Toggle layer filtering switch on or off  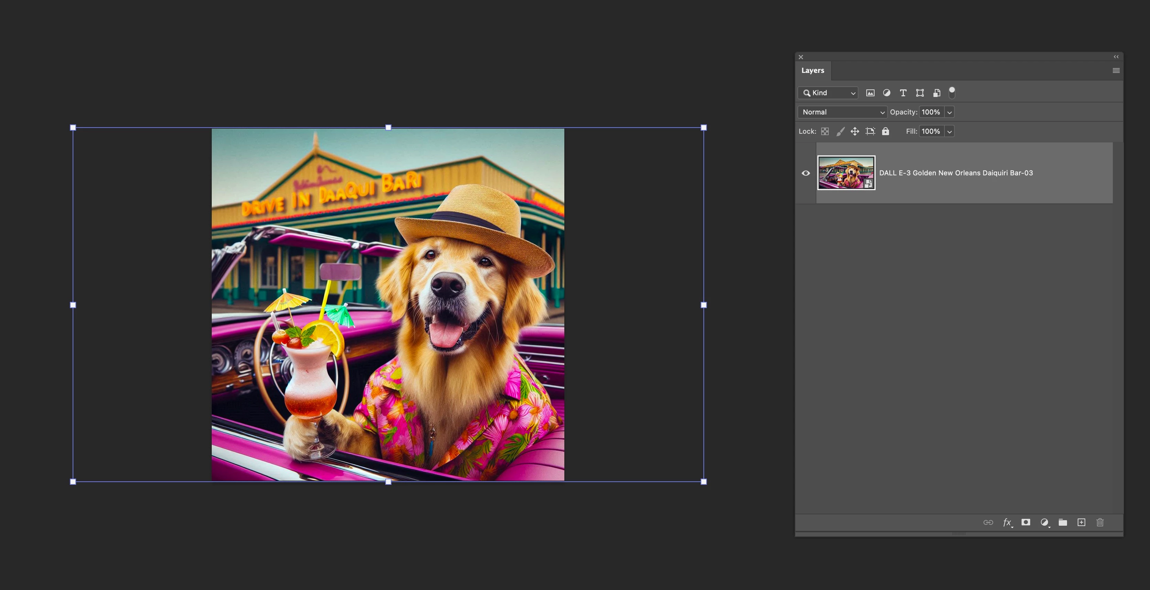952,92
